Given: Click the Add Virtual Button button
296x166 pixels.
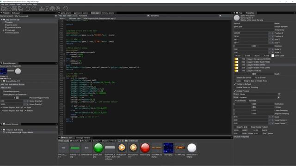Looking at the screenshot, I should (17, 84).
